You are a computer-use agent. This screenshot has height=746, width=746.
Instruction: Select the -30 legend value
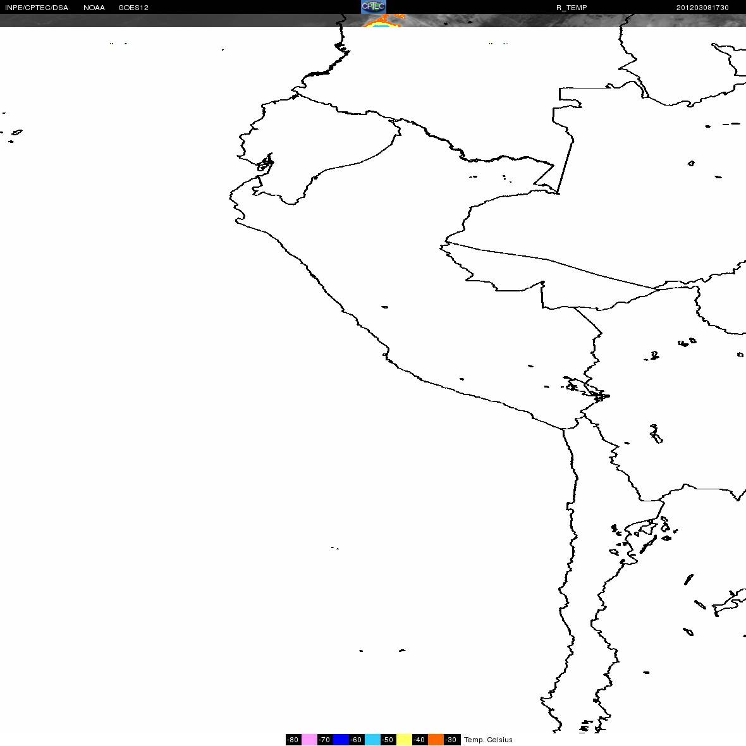[x=451, y=740]
